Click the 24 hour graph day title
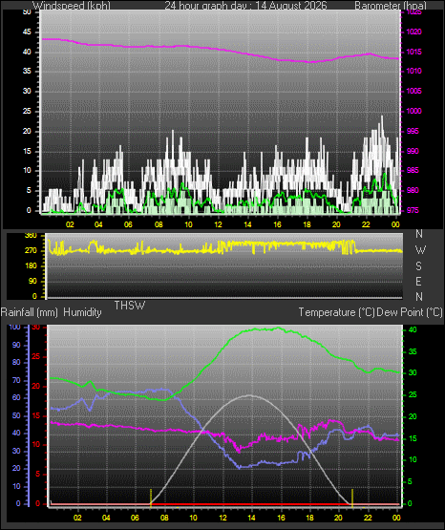 click(x=245, y=6)
